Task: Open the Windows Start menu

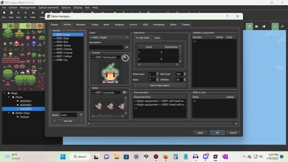Action: coord(63,157)
